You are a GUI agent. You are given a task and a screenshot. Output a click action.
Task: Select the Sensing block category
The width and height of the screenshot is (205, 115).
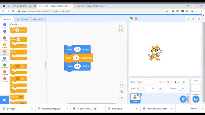[x=4, y=59]
